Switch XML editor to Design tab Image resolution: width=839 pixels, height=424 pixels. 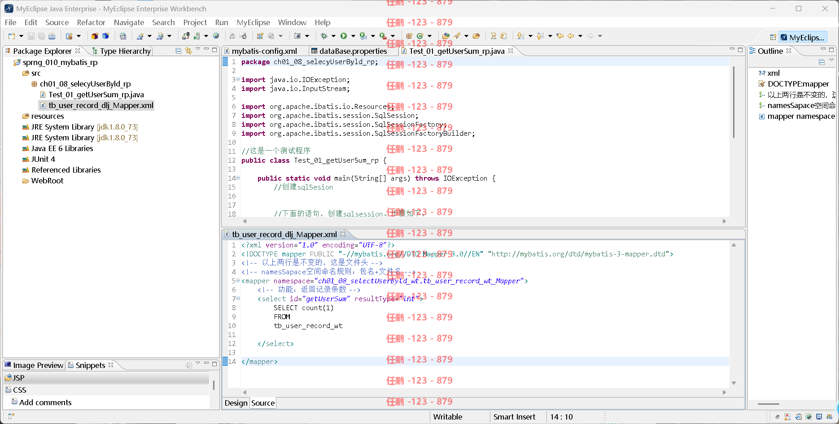coord(236,403)
